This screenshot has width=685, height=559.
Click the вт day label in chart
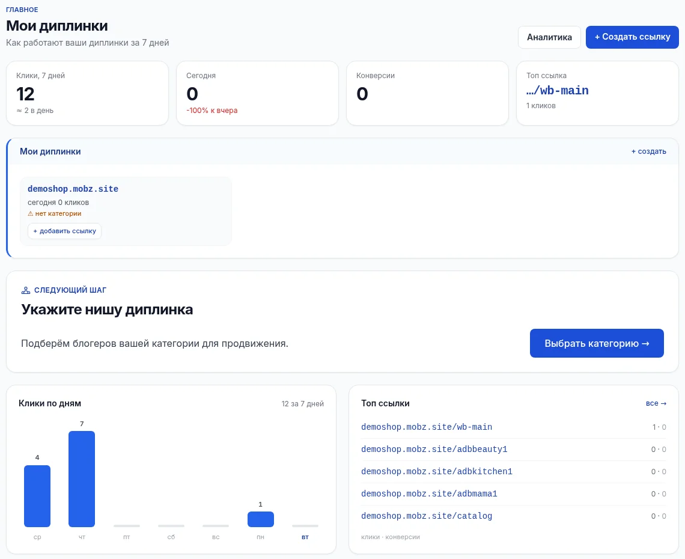pos(305,537)
